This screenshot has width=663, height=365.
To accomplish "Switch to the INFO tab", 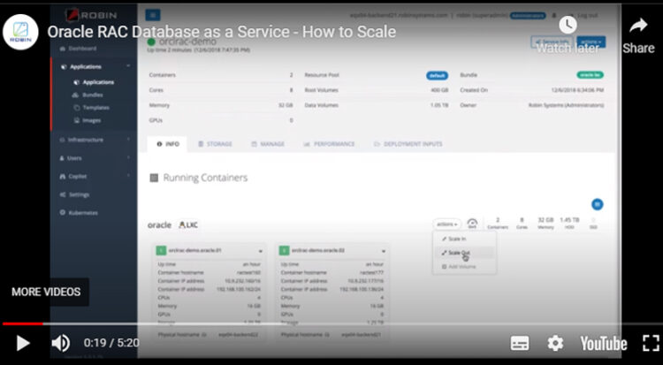I will pyautogui.click(x=168, y=144).
